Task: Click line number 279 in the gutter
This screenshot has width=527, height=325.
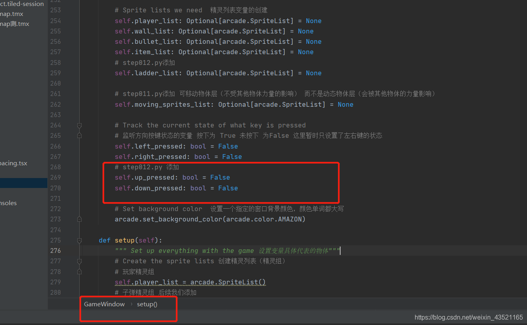Action: click(55, 282)
